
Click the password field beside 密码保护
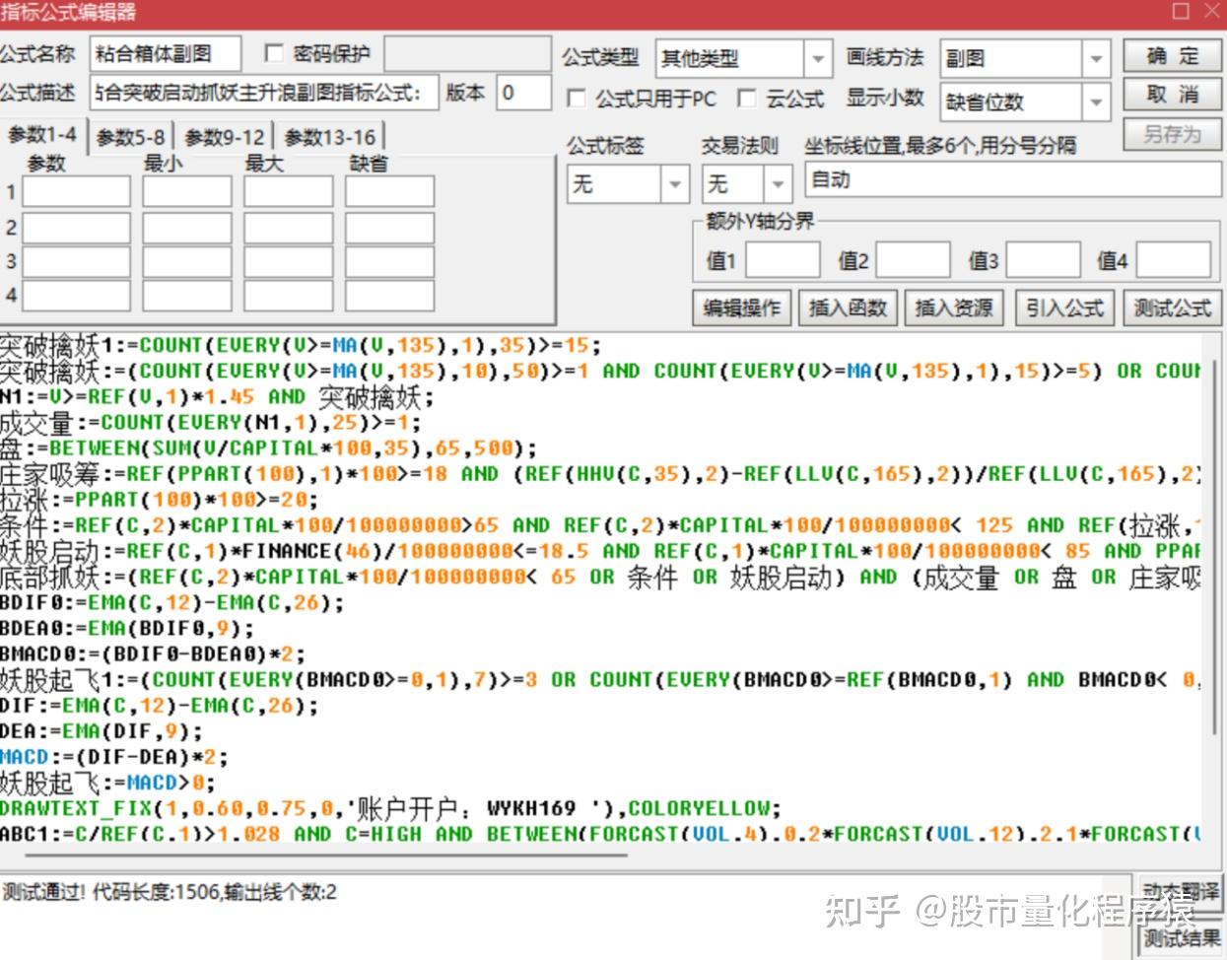tap(467, 55)
